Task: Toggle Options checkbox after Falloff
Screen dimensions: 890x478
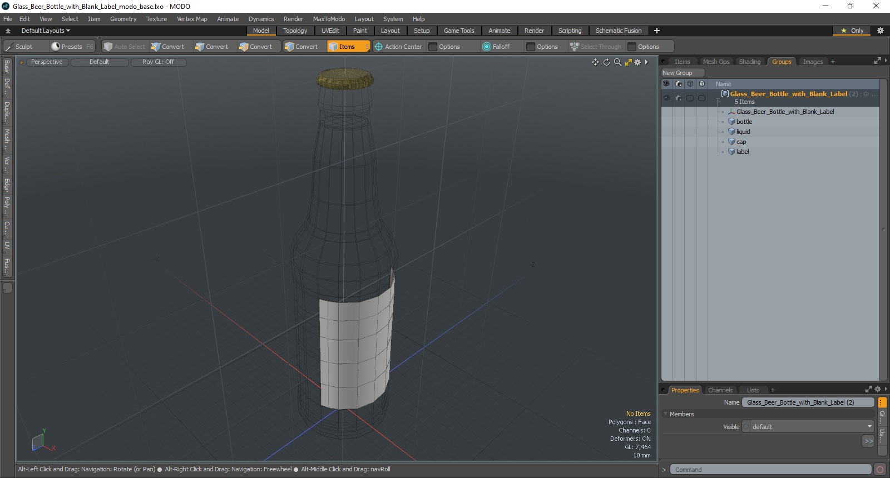Action: pos(531,47)
